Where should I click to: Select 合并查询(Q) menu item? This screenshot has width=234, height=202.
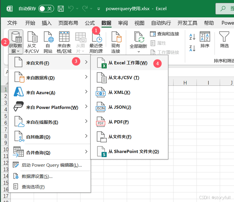(49, 152)
